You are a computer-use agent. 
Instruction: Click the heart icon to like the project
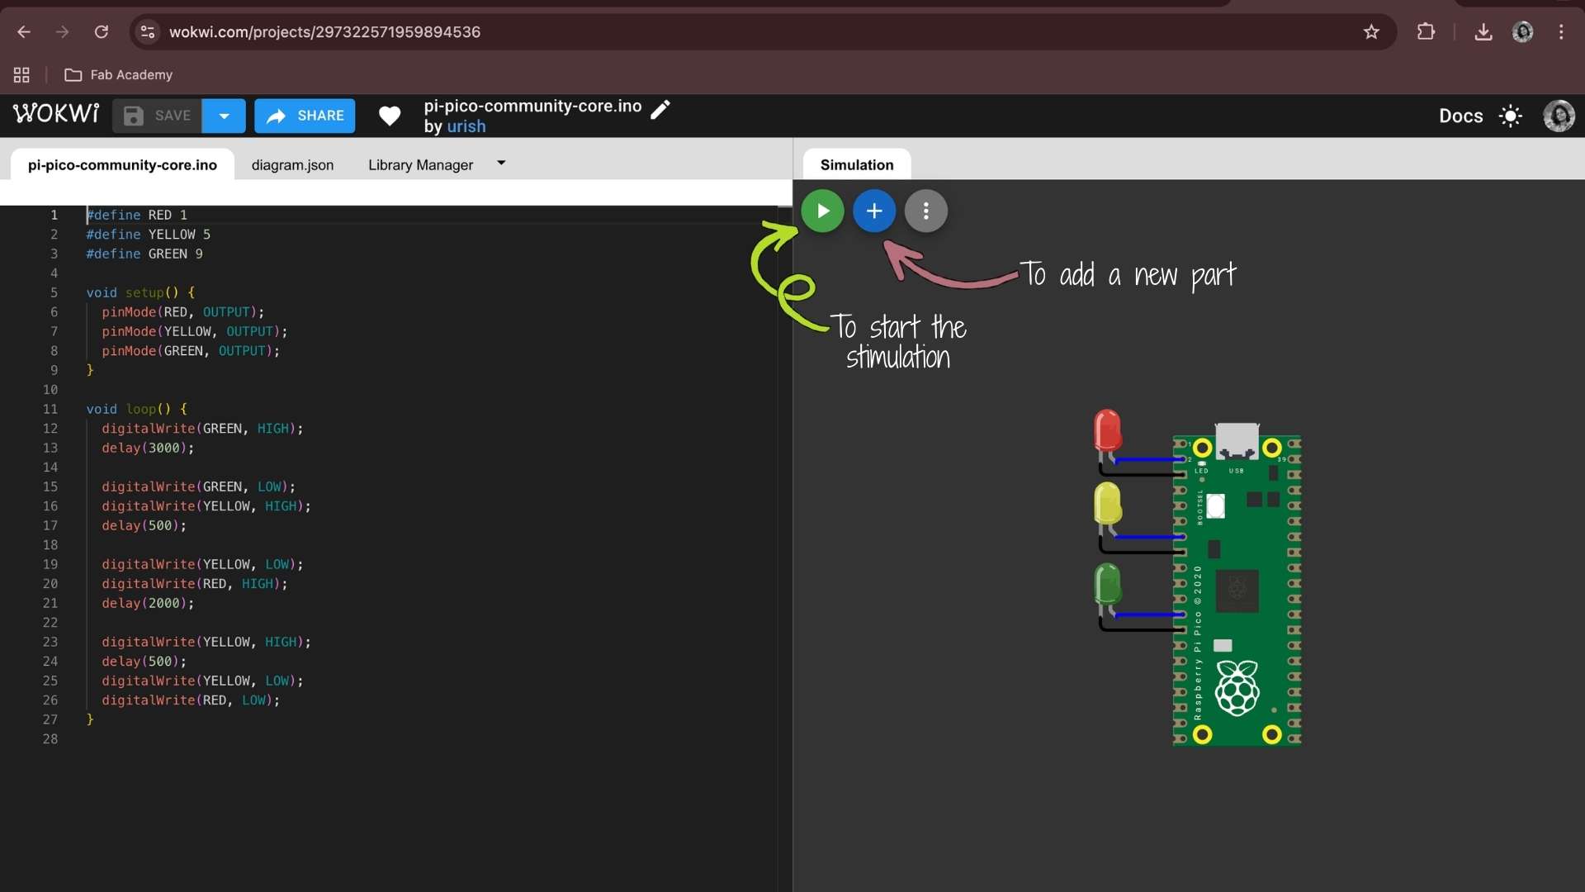click(x=390, y=116)
